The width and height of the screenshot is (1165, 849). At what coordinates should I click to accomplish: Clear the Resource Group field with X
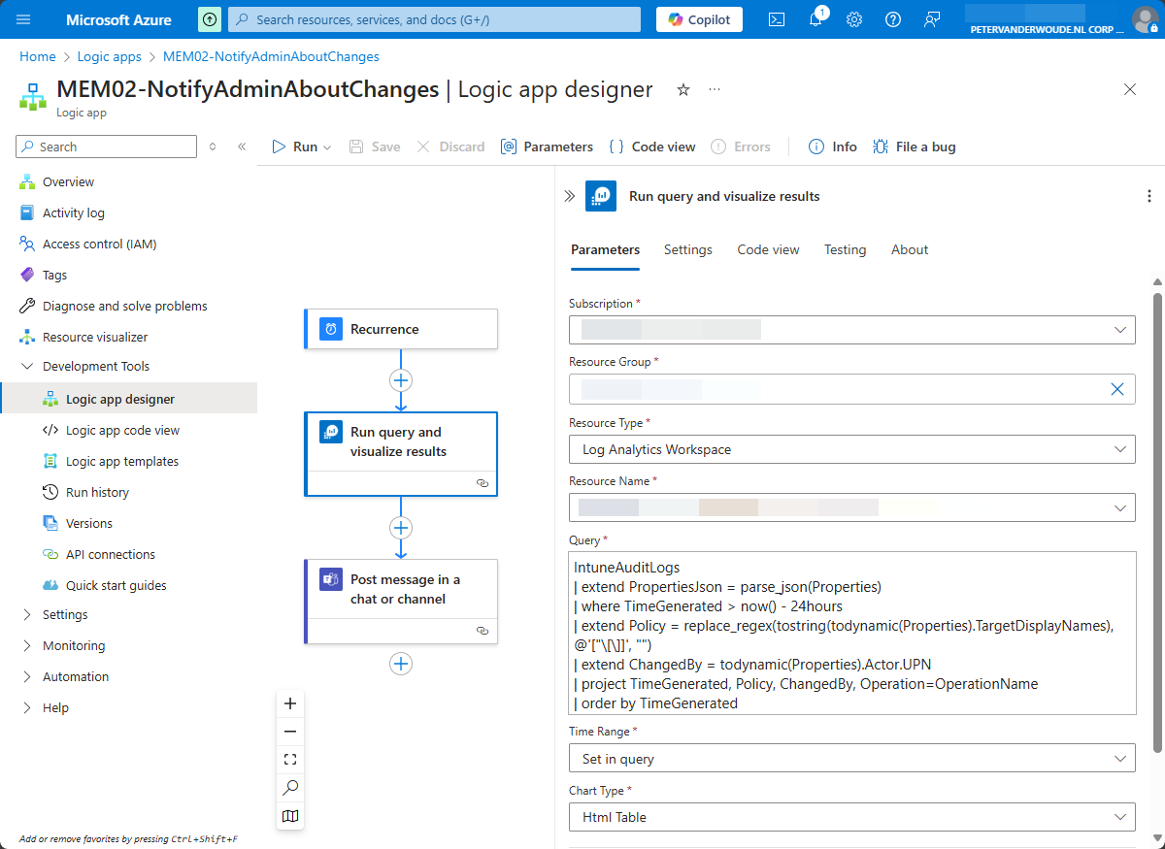coord(1117,389)
